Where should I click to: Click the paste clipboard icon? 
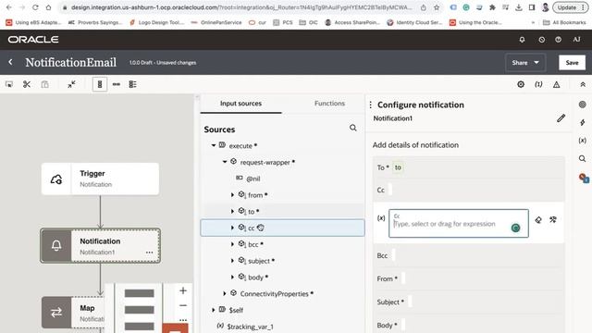pyautogui.click(x=44, y=84)
